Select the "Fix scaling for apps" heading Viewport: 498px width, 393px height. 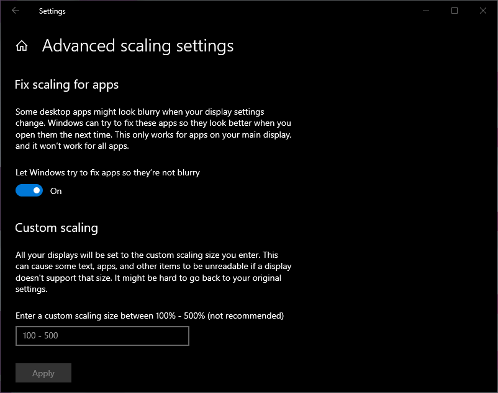(x=66, y=84)
